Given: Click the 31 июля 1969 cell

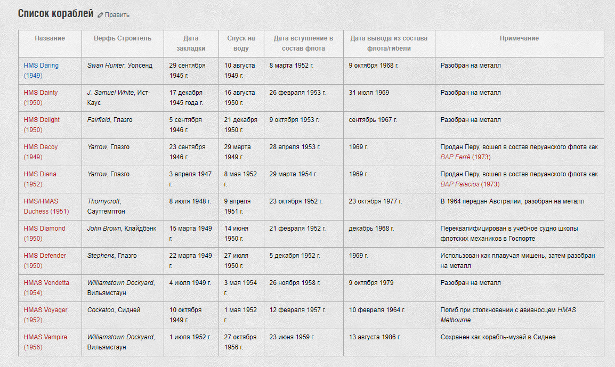Looking at the screenshot, I should coord(389,97).
